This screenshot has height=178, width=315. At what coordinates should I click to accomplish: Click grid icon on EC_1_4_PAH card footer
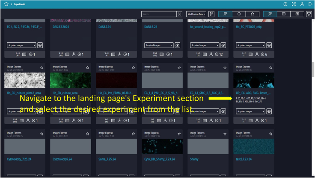tap(159, 120)
